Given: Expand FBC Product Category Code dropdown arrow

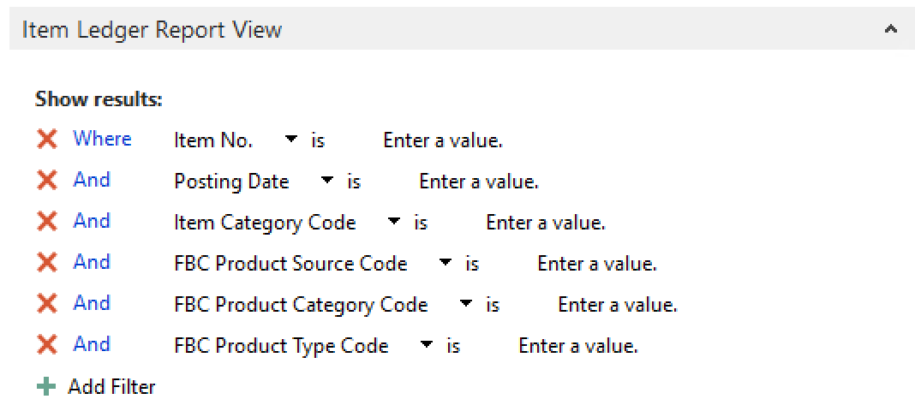Looking at the screenshot, I should [x=466, y=304].
